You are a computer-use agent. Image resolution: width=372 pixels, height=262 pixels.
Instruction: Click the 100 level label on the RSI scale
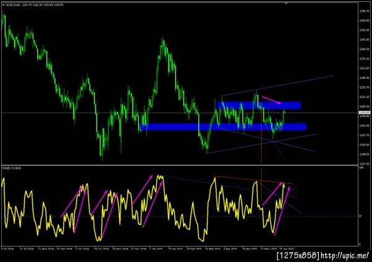pyautogui.click(x=361, y=168)
